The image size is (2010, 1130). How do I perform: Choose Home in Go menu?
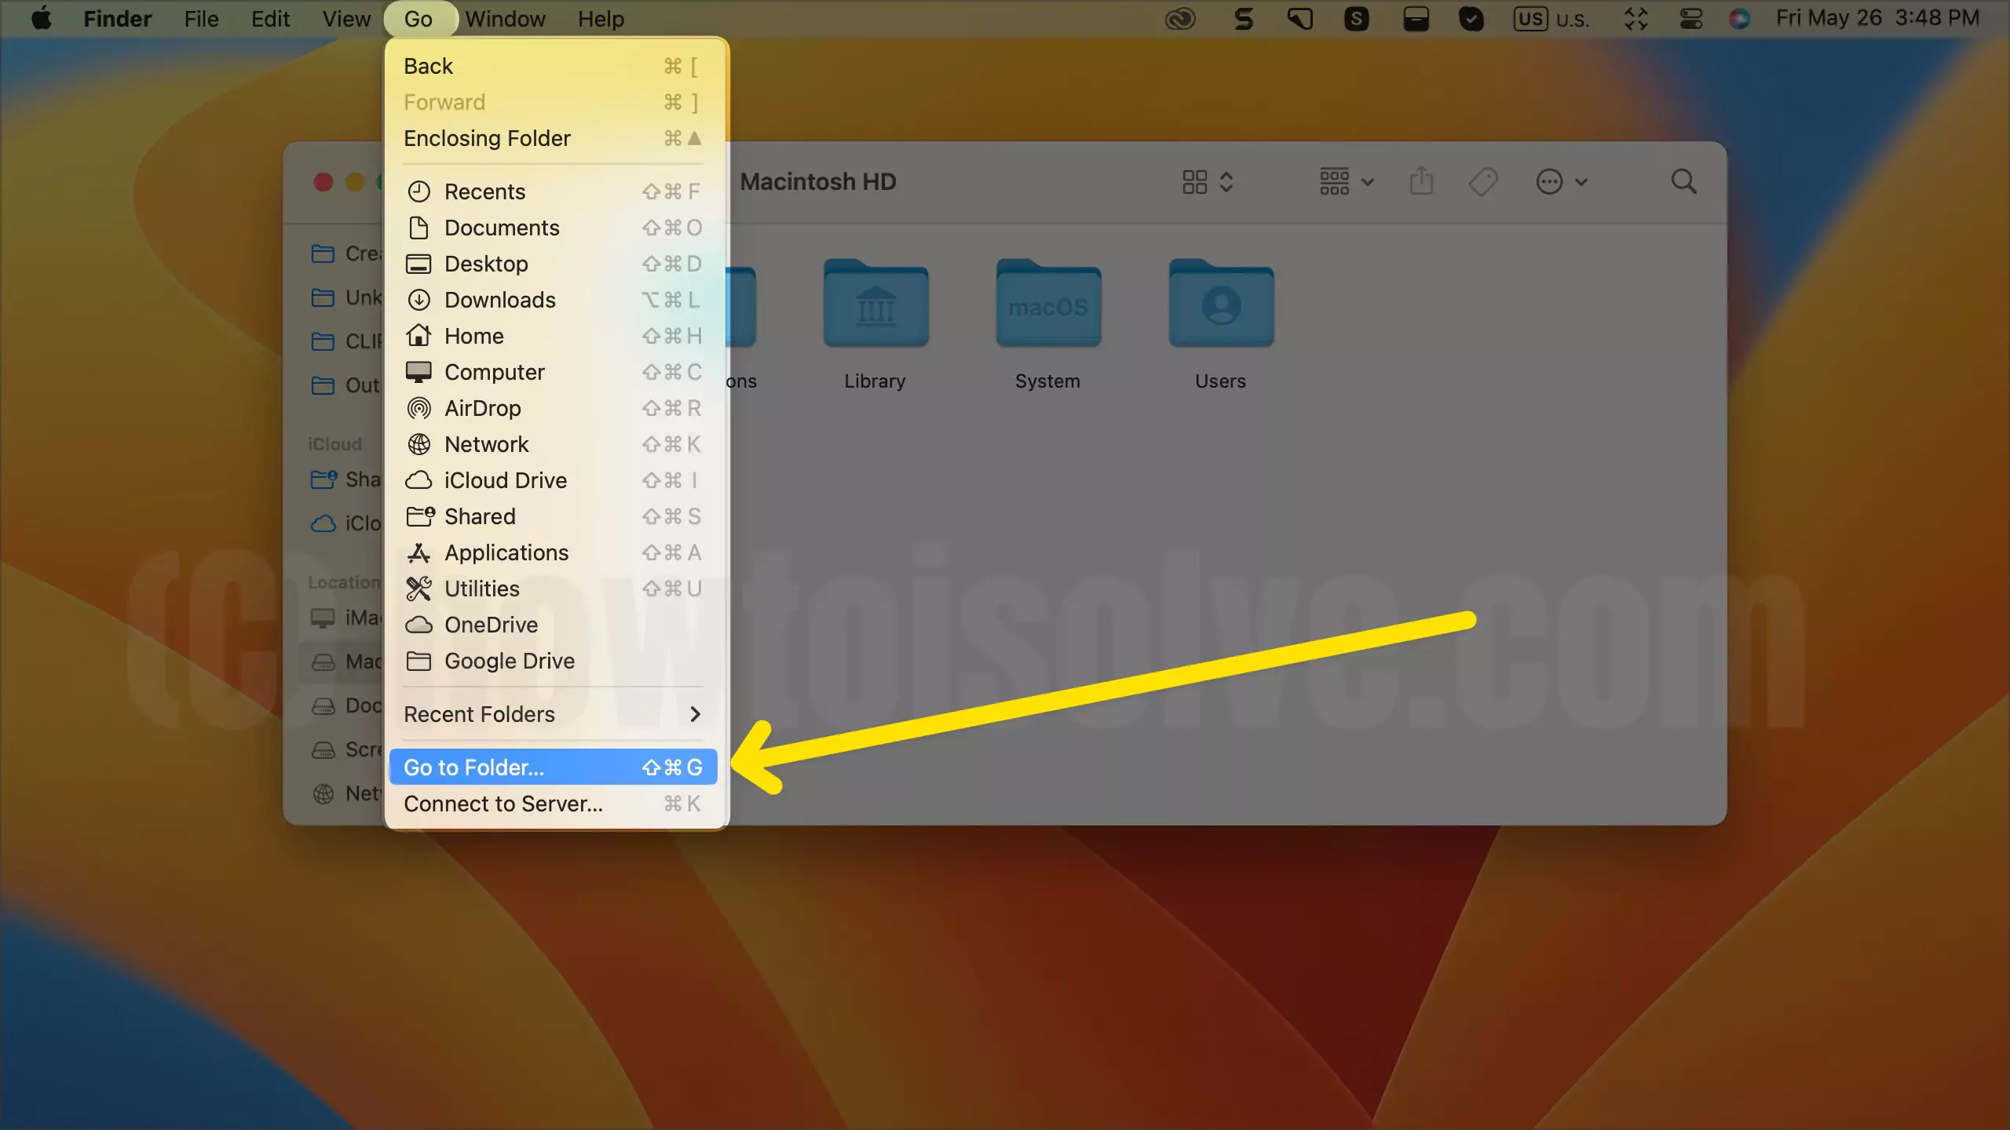click(554, 336)
